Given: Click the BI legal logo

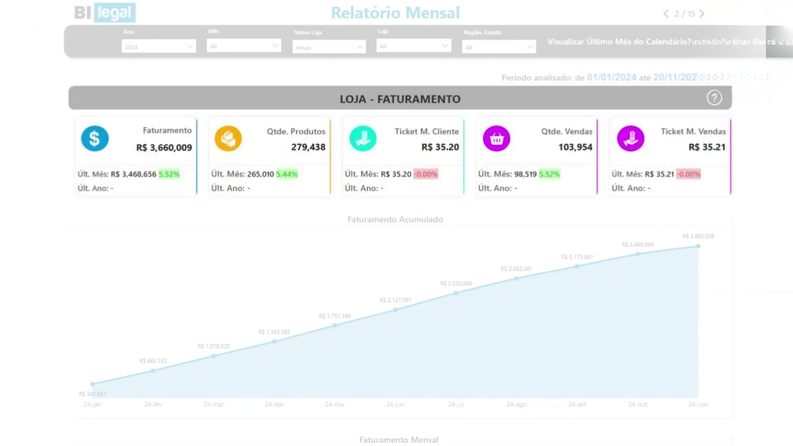Looking at the screenshot, I should 105,13.
